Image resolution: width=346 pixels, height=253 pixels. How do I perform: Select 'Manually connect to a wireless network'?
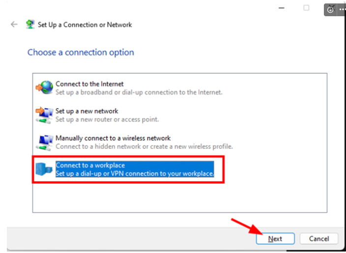[113, 138]
